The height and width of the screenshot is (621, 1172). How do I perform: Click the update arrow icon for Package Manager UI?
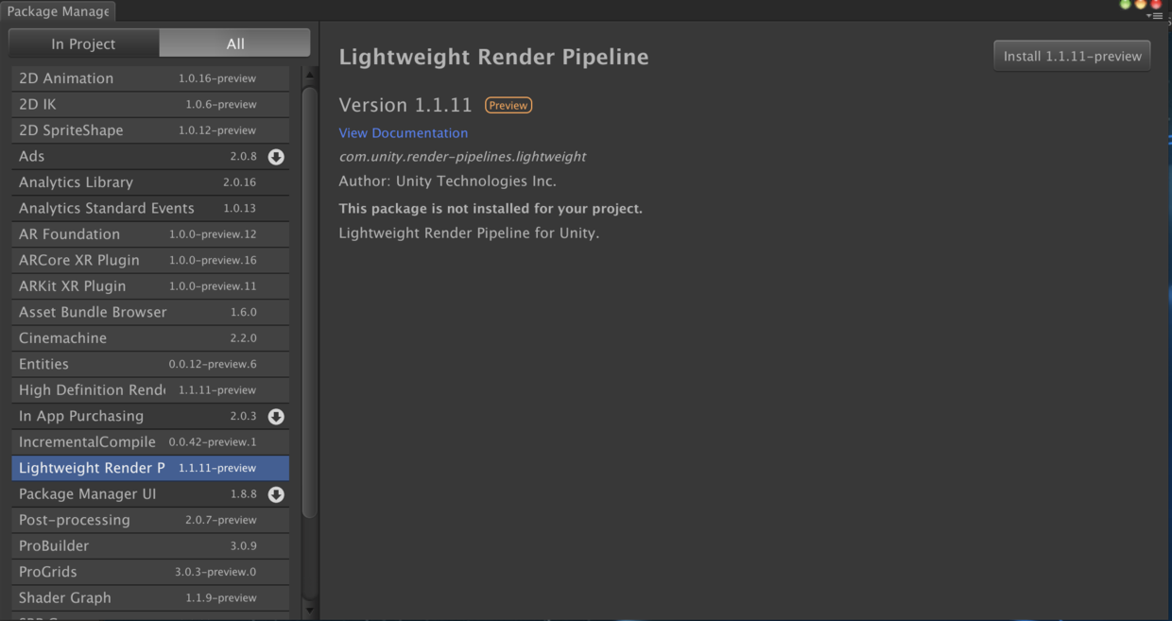[276, 494]
